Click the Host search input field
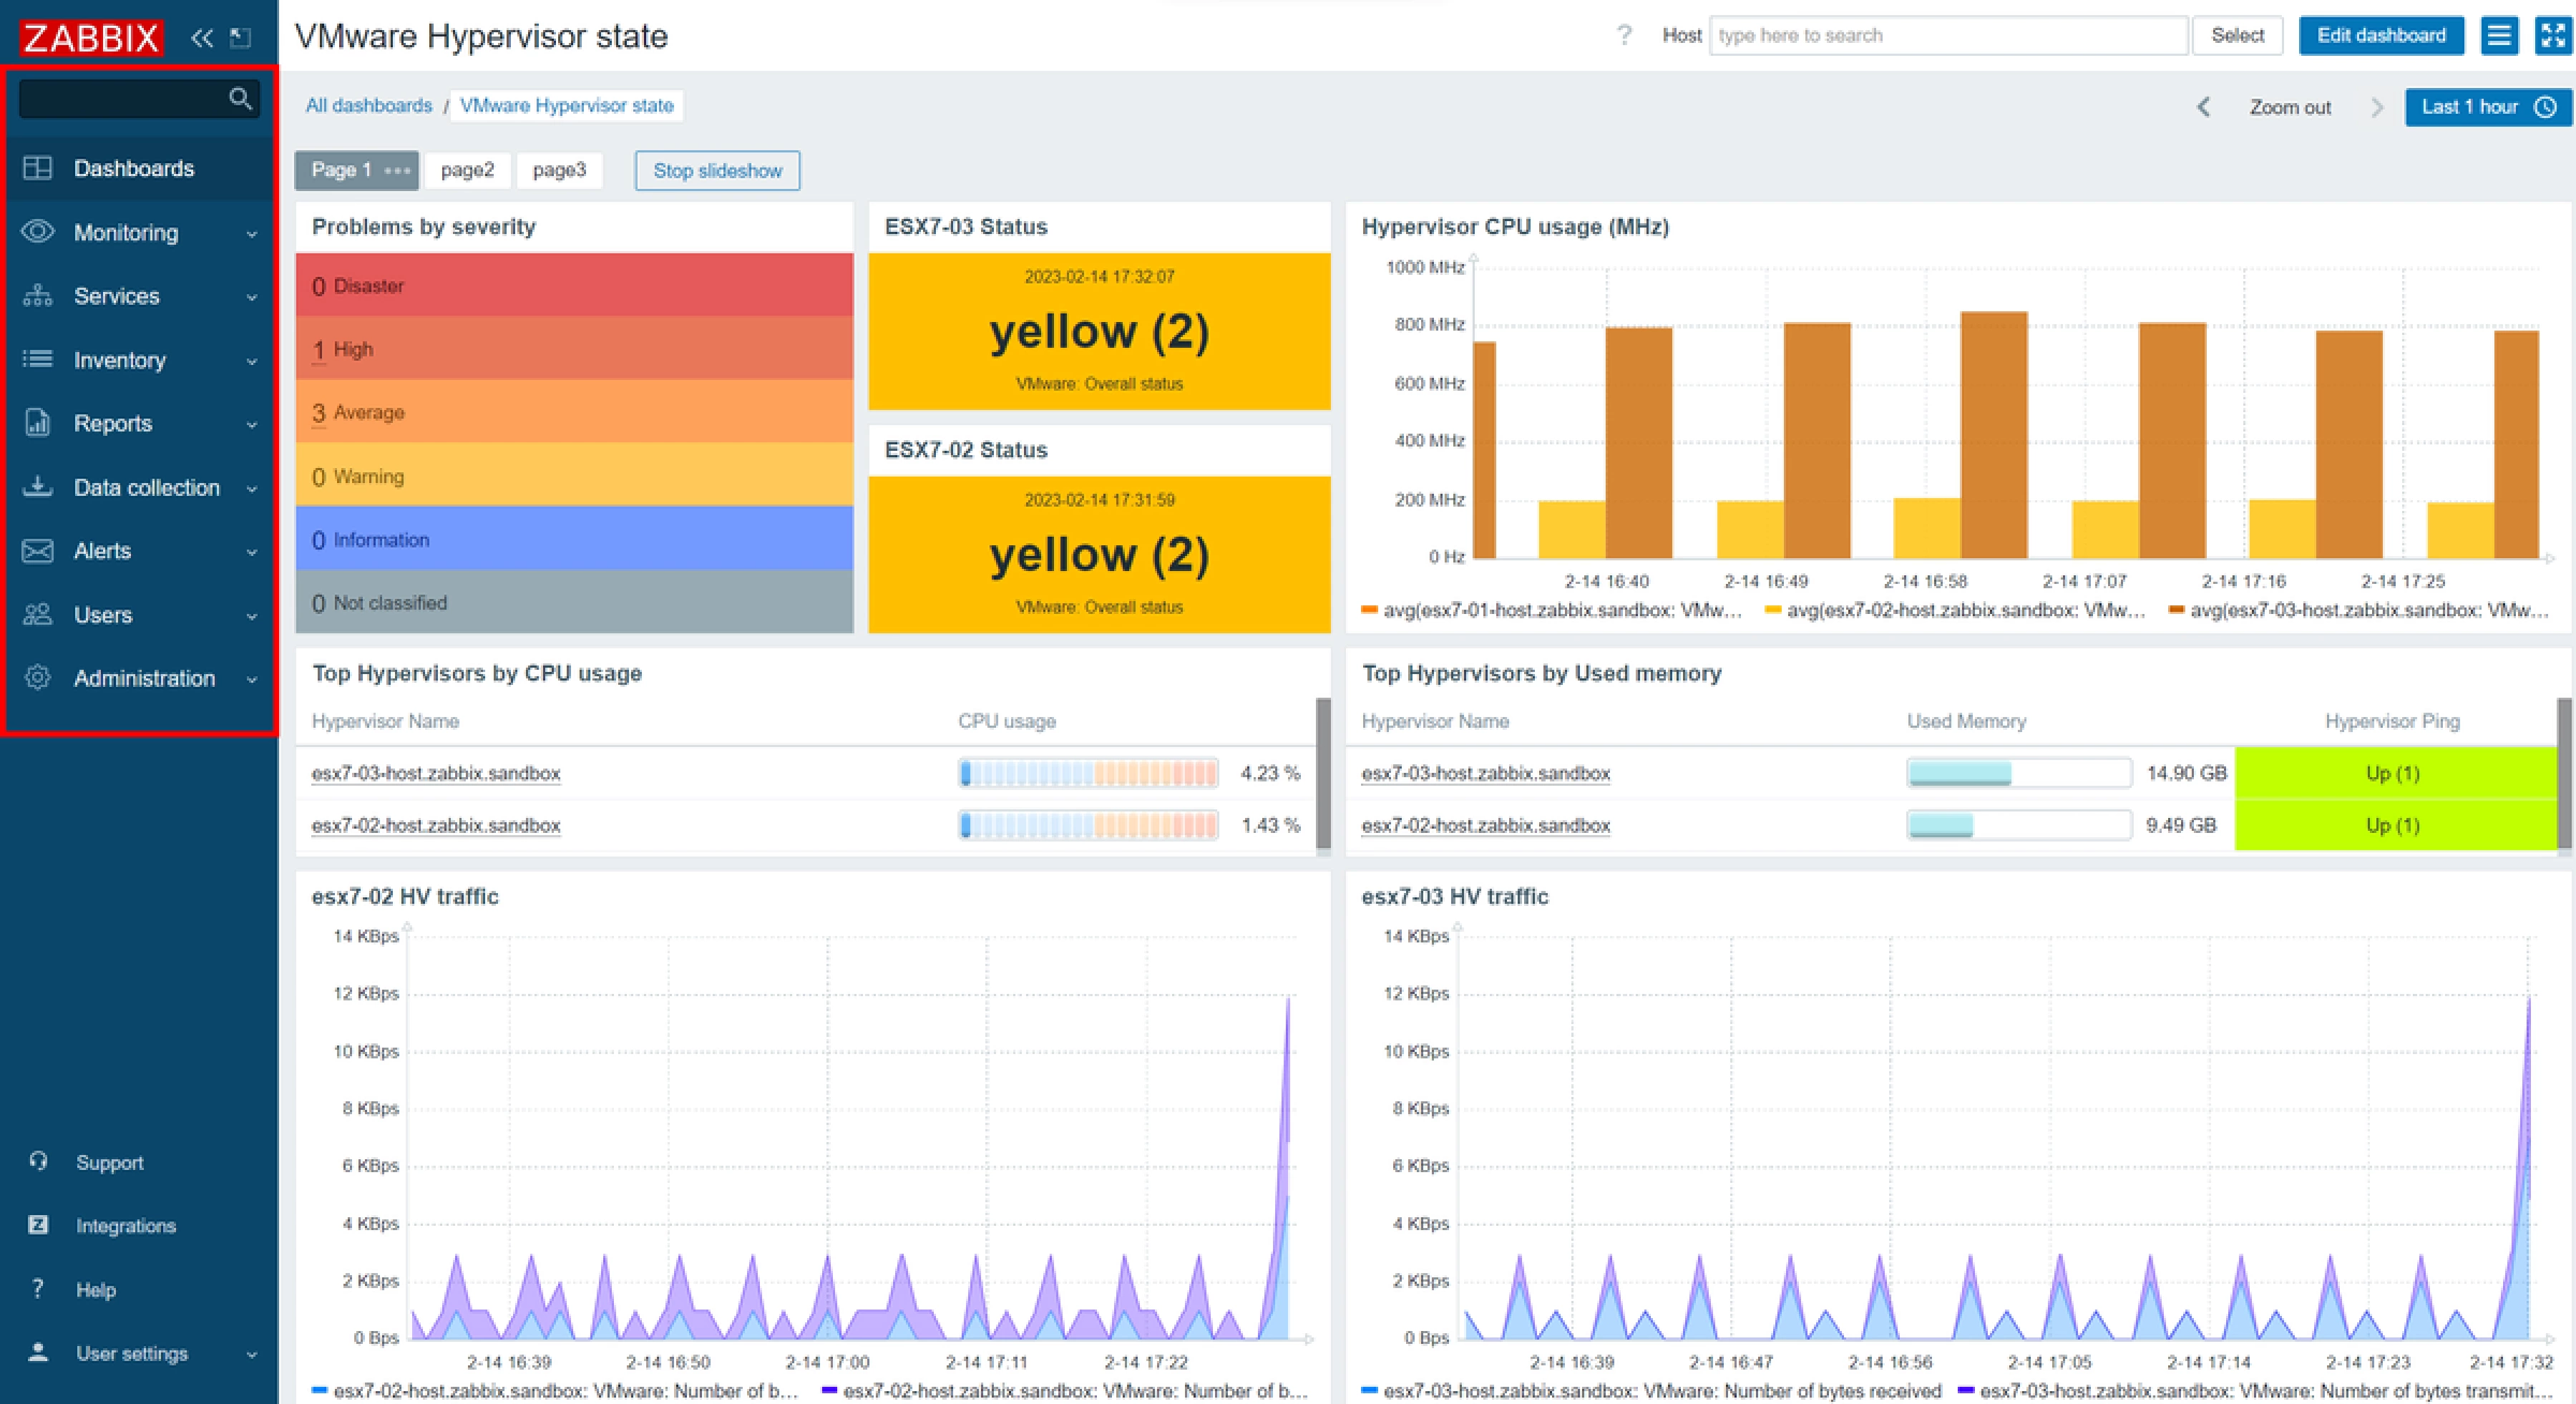 pyautogui.click(x=1947, y=36)
